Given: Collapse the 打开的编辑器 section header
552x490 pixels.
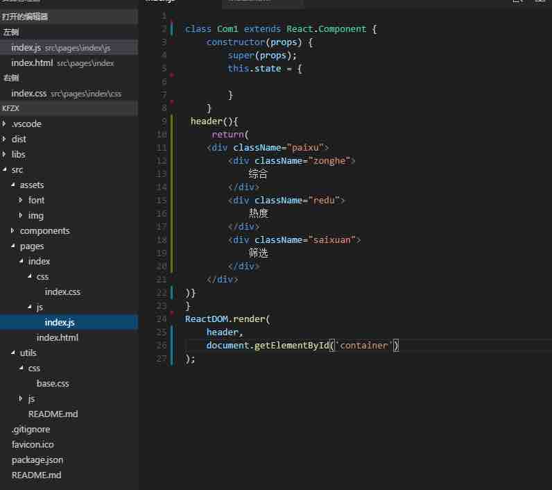Looking at the screenshot, I should click(x=25, y=17).
